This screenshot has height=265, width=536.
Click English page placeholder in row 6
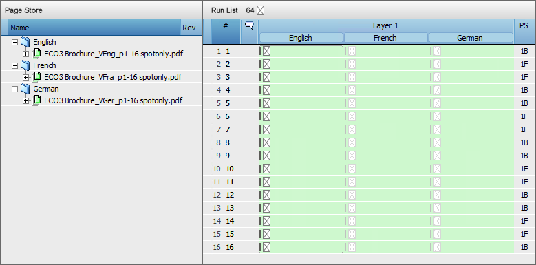[267, 116]
